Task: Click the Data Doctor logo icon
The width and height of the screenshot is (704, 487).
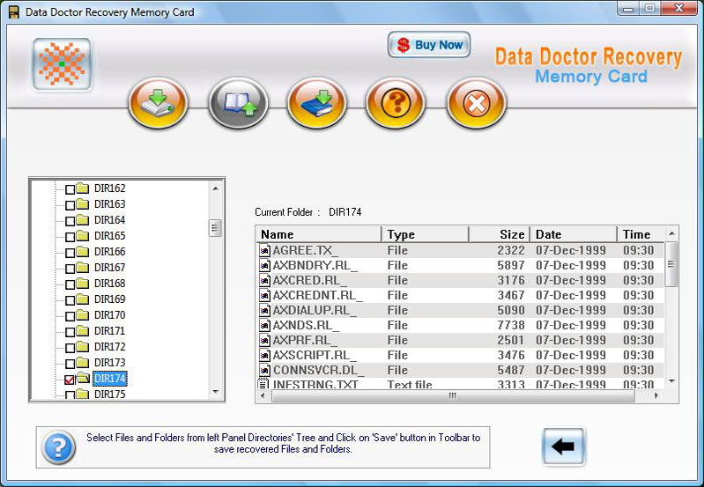Action: pos(62,64)
